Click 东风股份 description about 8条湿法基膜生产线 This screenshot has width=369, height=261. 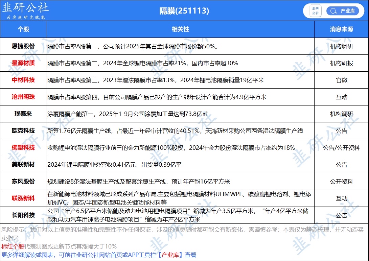tap(139, 182)
